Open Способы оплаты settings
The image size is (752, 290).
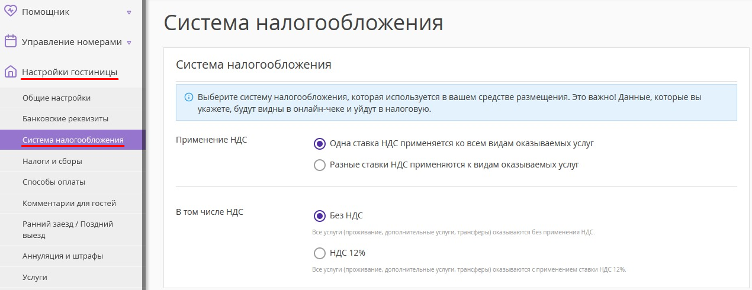click(71, 182)
